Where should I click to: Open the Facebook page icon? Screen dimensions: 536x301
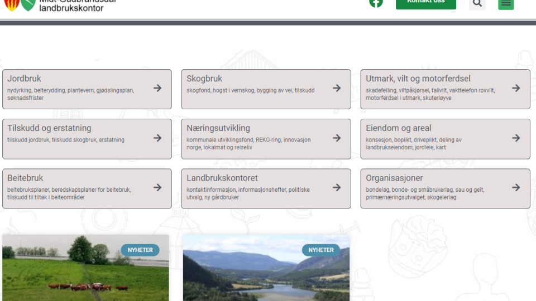tap(376, 3)
